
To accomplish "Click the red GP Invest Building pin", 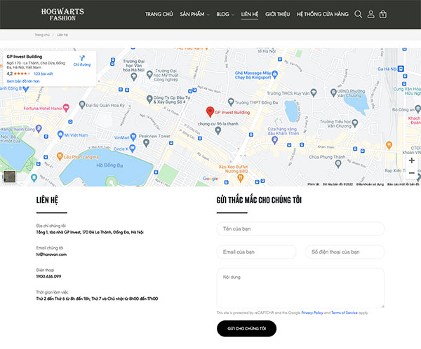I will coord(210,112).
